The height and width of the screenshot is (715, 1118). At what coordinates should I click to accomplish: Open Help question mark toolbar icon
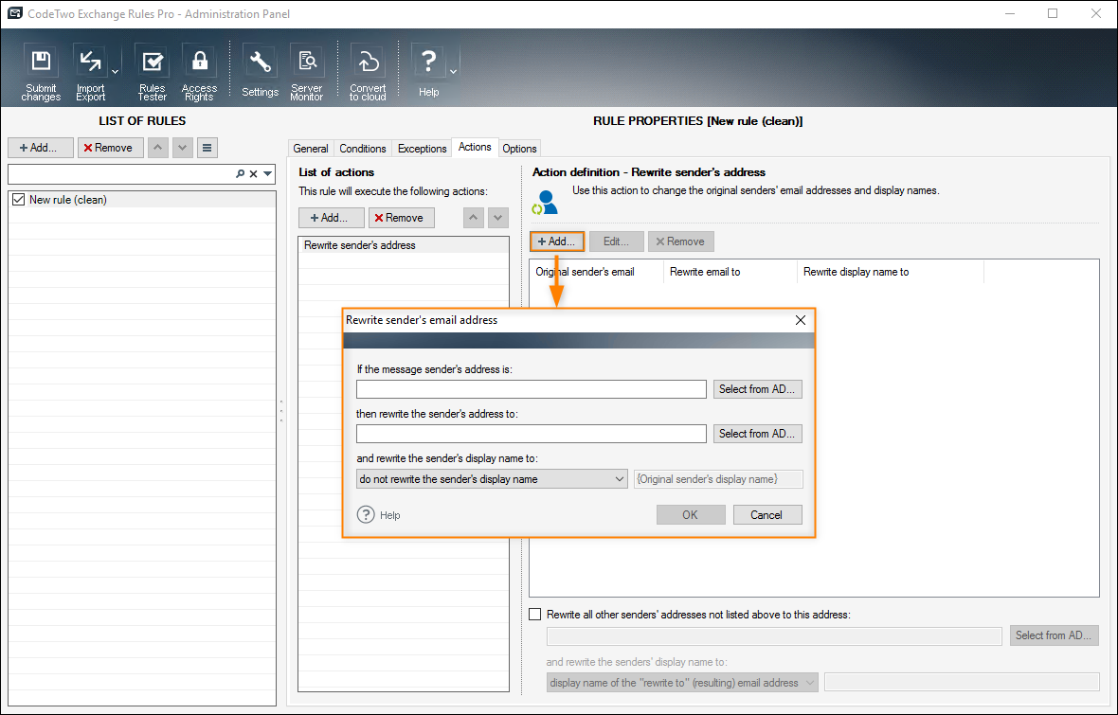[x=428, y=72]
